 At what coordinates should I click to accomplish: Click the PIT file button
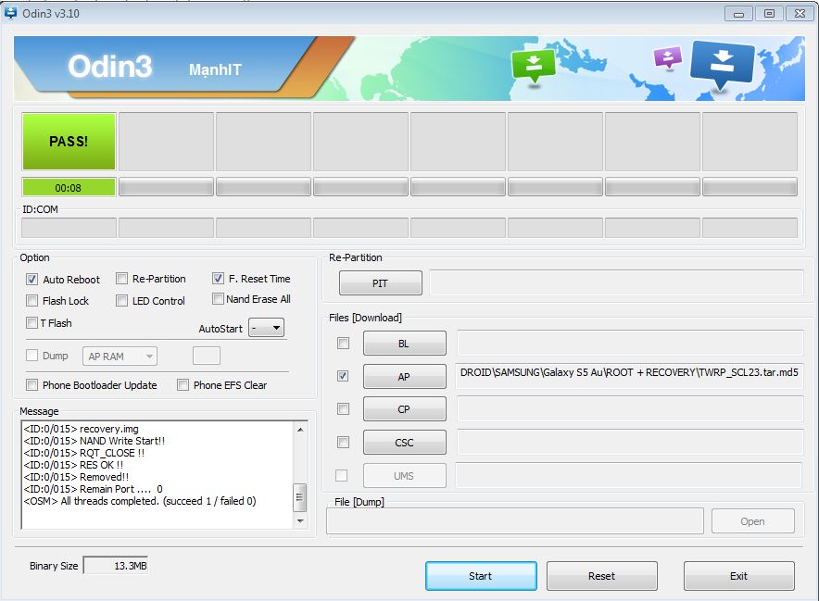coord(380,283)
